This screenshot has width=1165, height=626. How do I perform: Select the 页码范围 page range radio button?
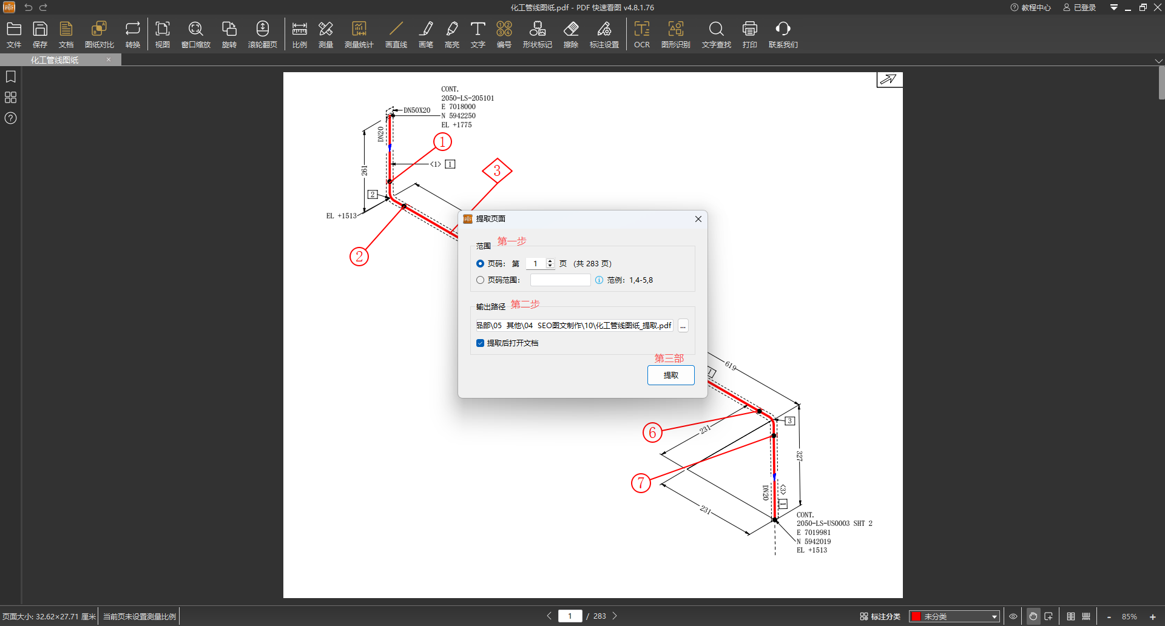click(481, 280)
